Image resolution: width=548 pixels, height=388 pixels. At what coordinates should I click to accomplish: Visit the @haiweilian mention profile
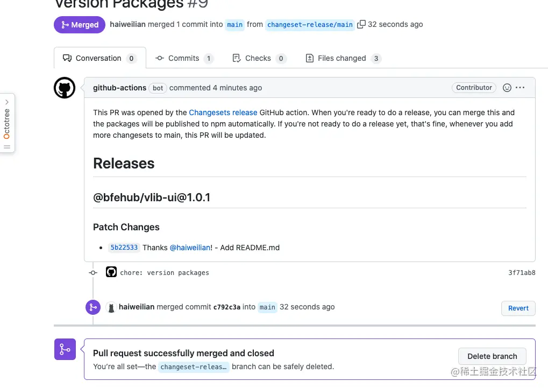190,248
